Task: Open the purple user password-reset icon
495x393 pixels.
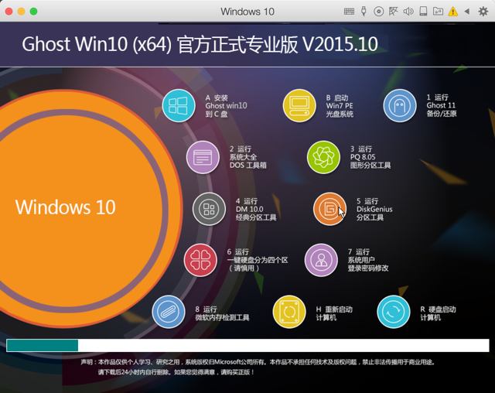Action: click(x=321, y=260)
